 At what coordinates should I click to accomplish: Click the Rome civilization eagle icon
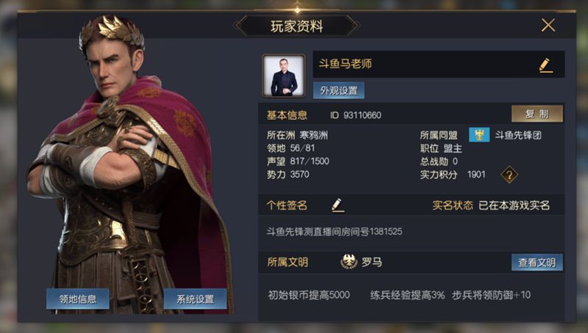pyautogui.click(x=348, y=262)
